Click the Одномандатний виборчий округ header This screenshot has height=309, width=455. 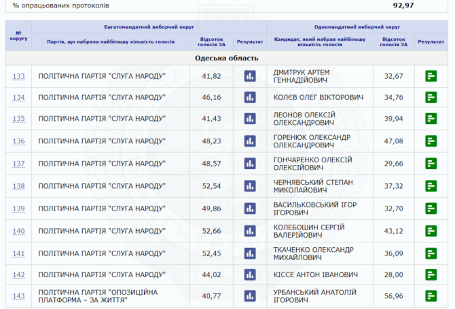(357, 27)
